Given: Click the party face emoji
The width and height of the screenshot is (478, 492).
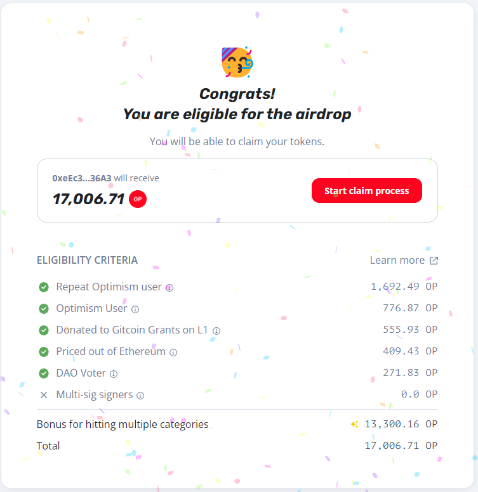Looking at the screenshot, I should (x=237, y=62).
